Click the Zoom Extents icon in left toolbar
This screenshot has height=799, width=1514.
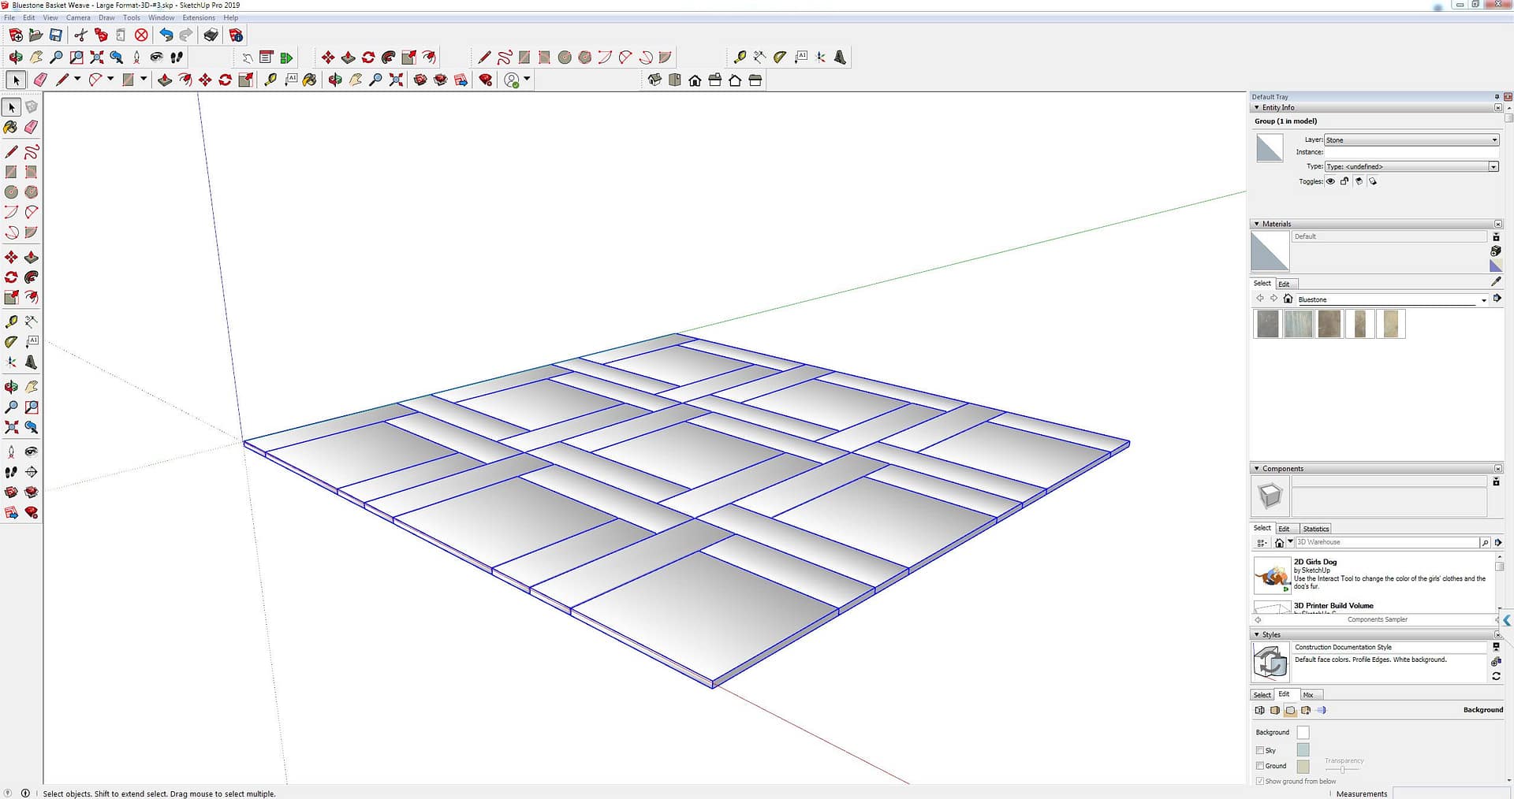[12, 427]
